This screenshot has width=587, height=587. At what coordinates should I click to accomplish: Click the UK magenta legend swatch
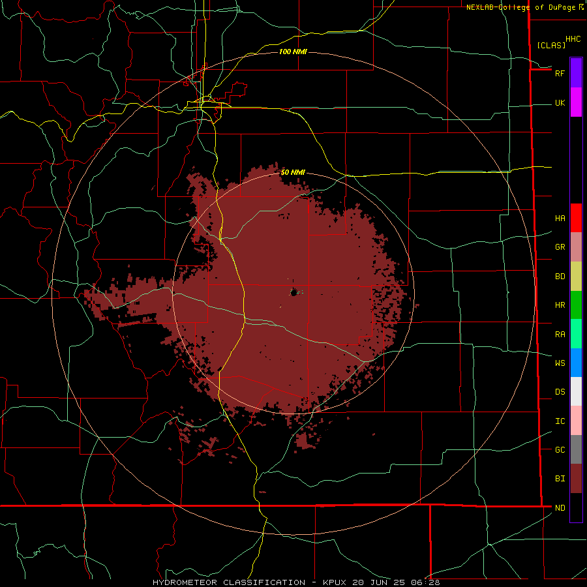click(x=576, y=102)
